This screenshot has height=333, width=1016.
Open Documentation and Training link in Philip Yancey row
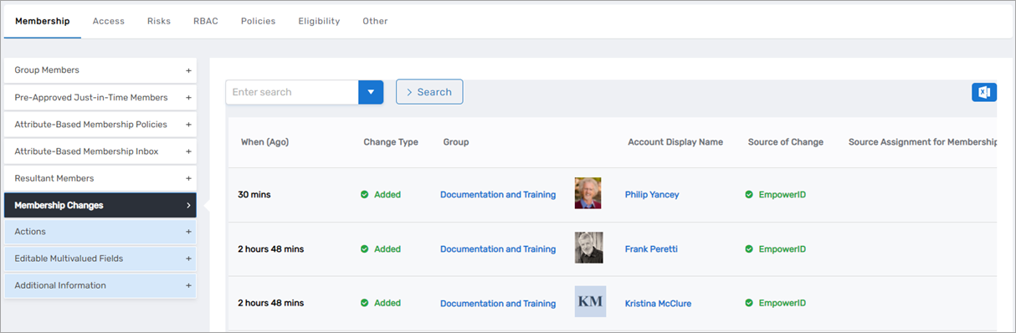pyautogui.click(x=498, y=195)
